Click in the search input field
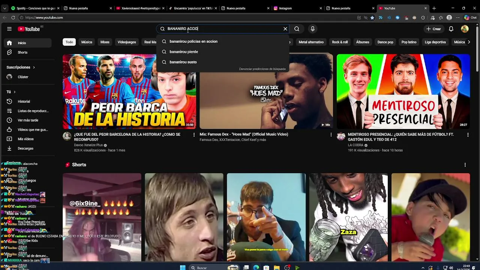Viewport: 480px width, 270px height. [x=223, y=29]
